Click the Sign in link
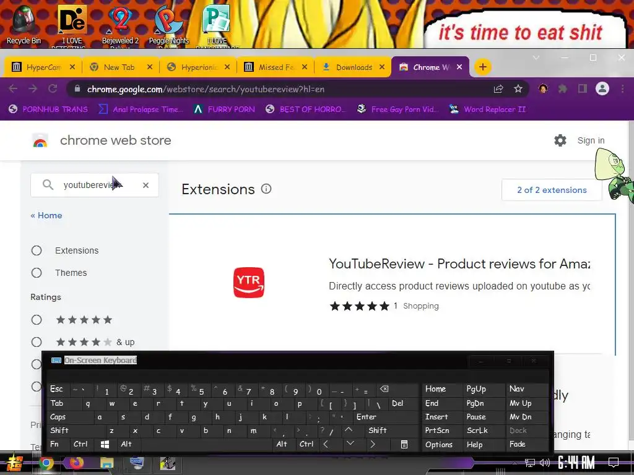Image resolution: width=634 pixels, height=475 pixels. [591, 140]
